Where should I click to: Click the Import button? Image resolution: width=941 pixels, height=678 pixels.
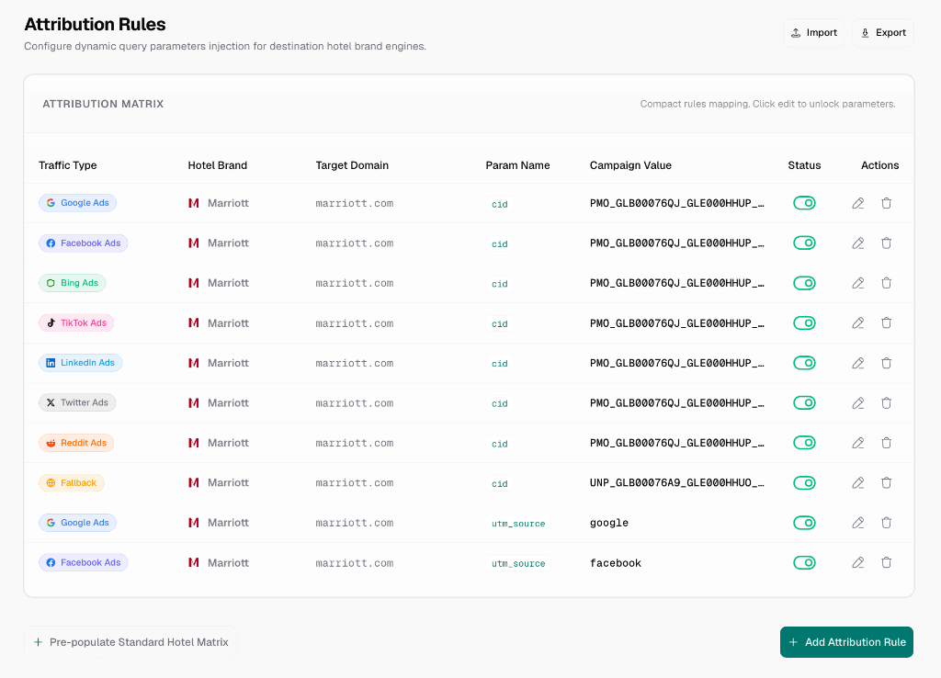click(x=814, y=33)
